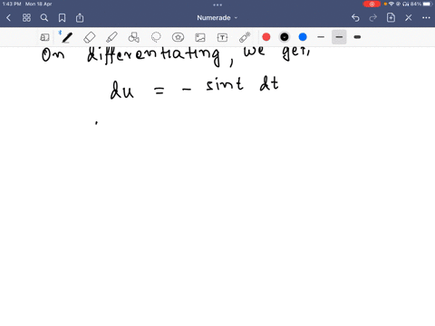Tap the three-dot multitasking handle
This screenshot has width=435, height=326.
[217, 5]
